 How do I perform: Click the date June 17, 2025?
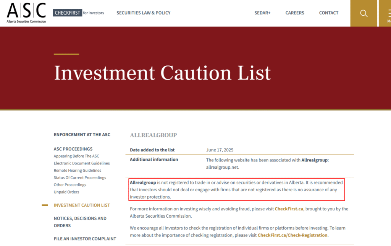coord(220,150)
